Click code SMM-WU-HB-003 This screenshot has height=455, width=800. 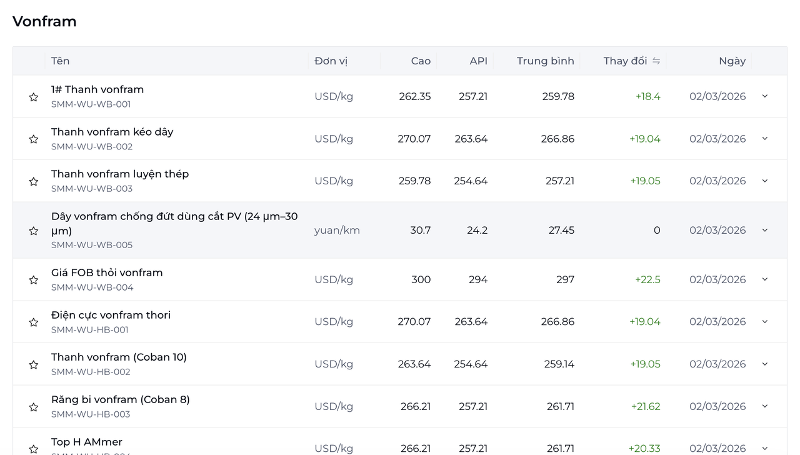point(91,414)
